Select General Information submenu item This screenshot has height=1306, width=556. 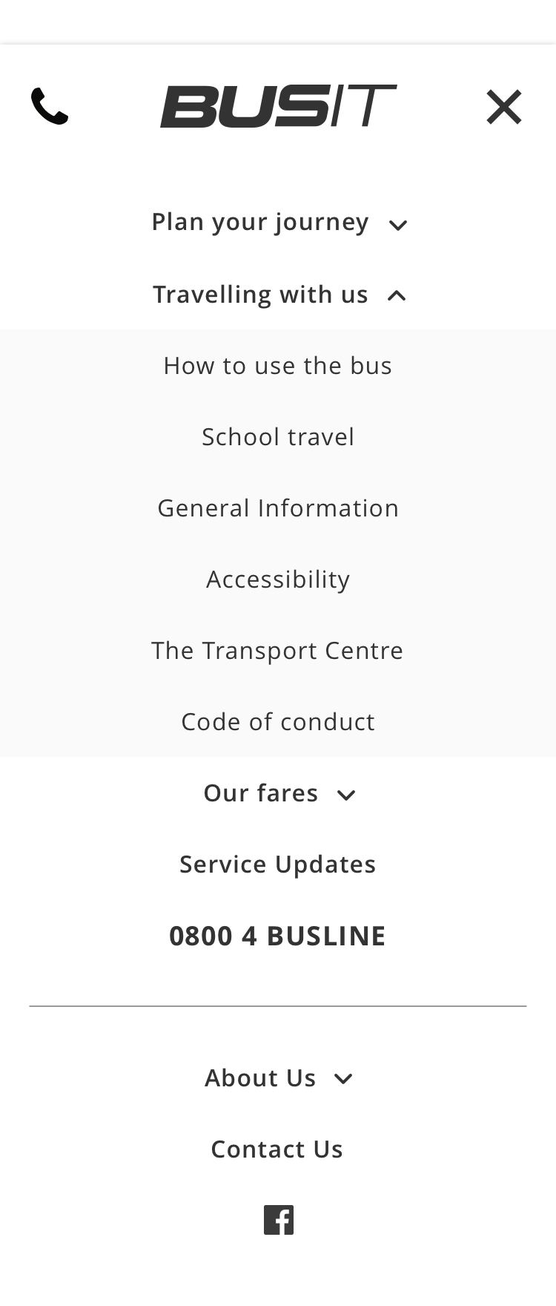pos(278,508)
